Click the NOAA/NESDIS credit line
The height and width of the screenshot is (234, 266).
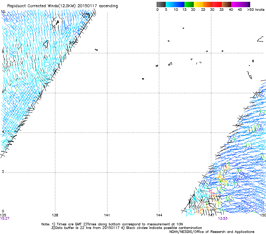(212, 232)
